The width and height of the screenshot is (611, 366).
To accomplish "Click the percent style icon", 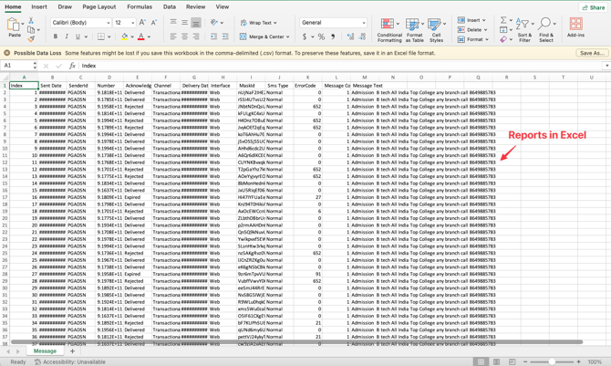I will [x=321, y=37].
